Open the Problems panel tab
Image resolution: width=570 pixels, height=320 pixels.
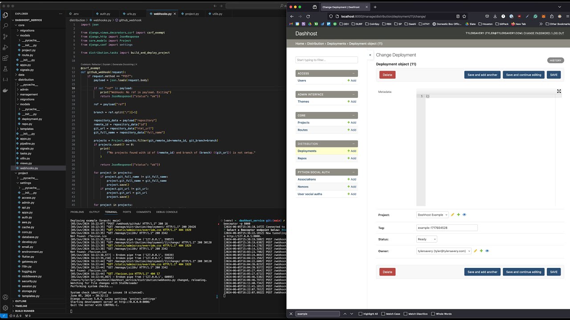coord(77,212)
